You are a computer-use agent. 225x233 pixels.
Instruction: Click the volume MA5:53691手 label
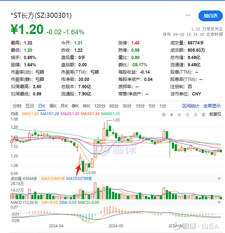pos(53,178)
